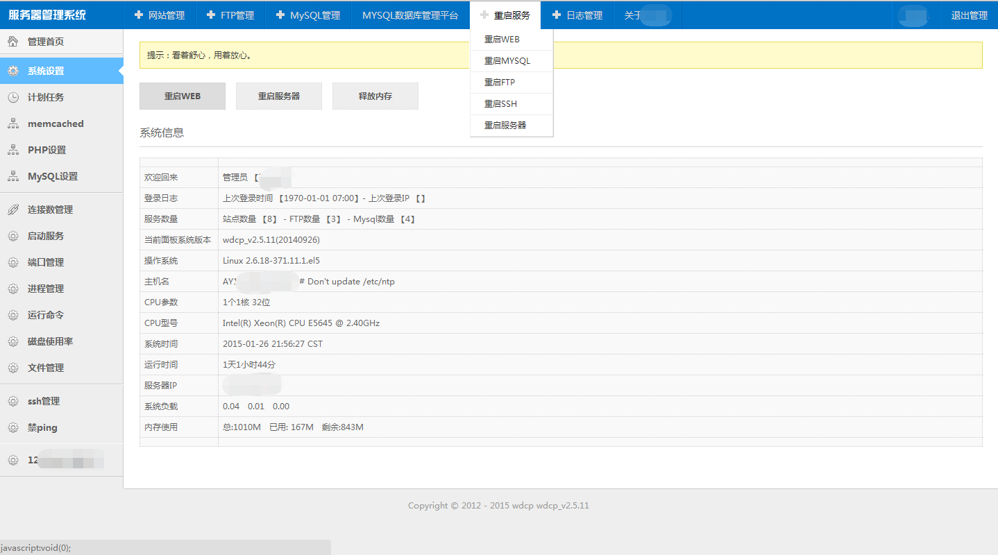Click the home icon beside 管理首页

[13, 42]
